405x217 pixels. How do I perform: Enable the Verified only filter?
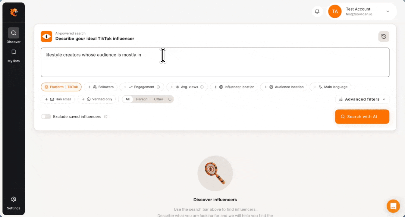pos(97,99)
